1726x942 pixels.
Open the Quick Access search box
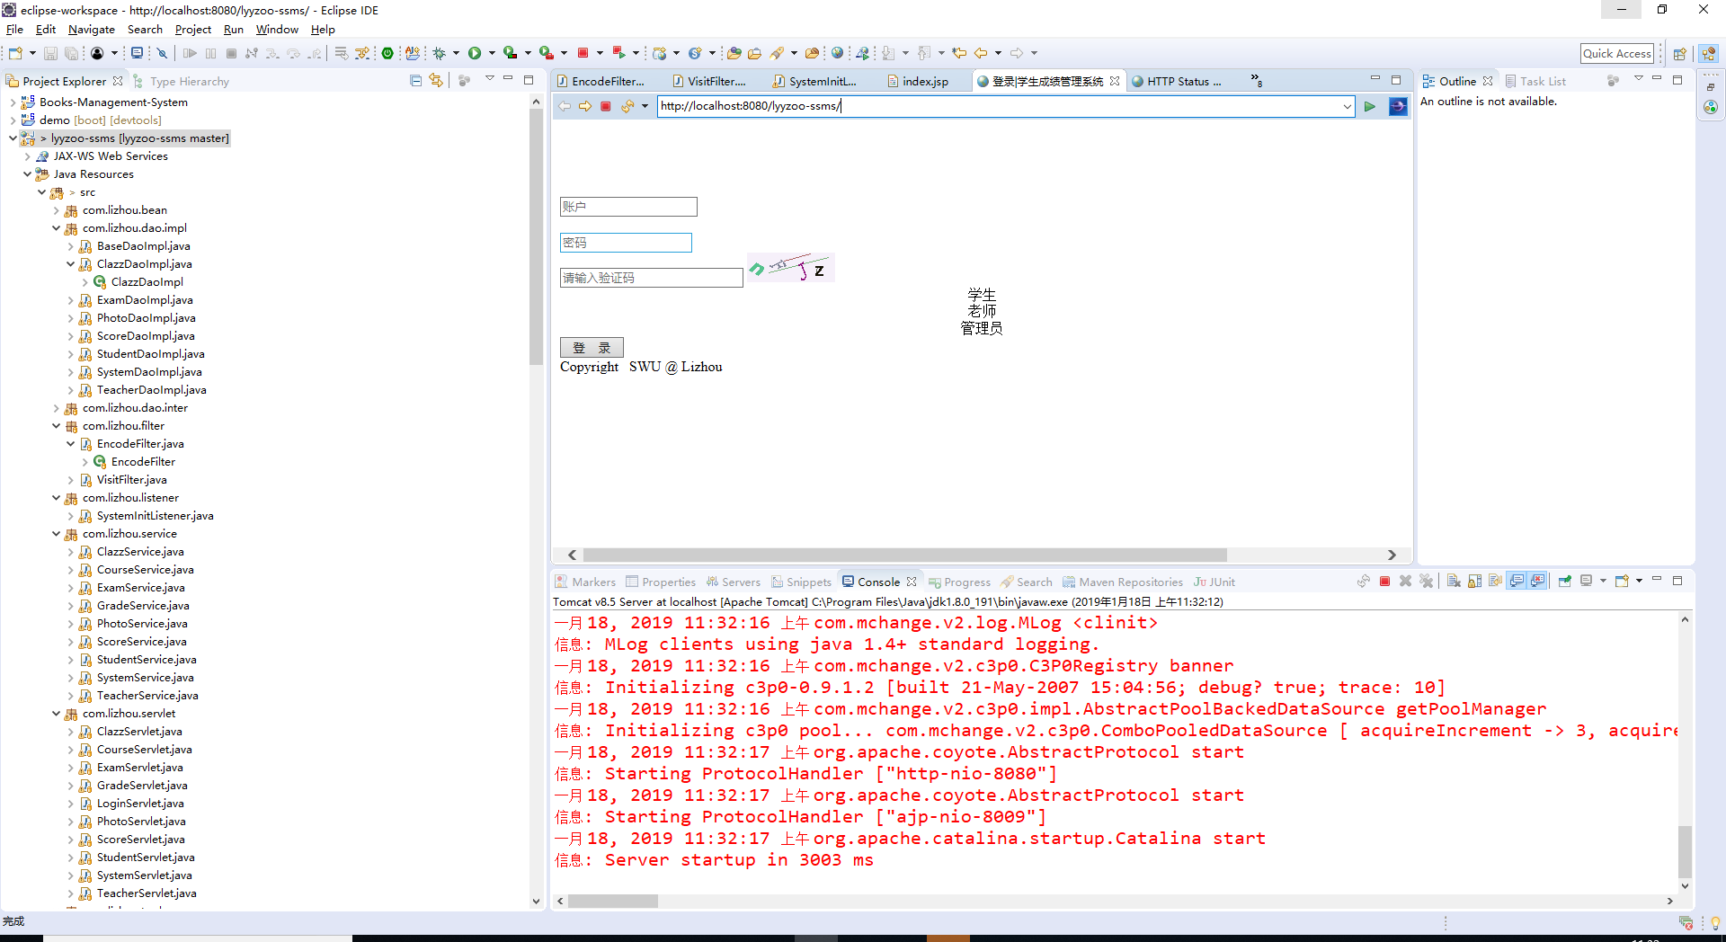pos(1616,53)
